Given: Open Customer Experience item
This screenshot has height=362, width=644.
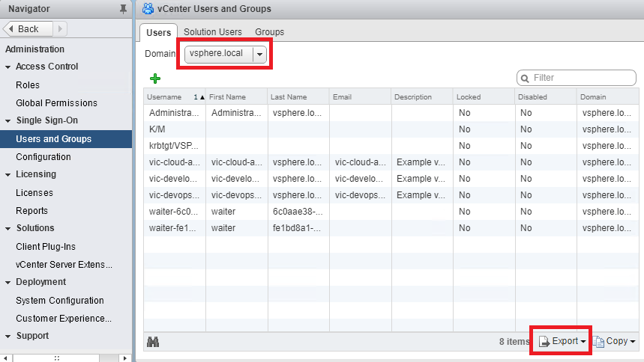Looking at the screenshot, I should pyautogui.click(x=63, y=319).
